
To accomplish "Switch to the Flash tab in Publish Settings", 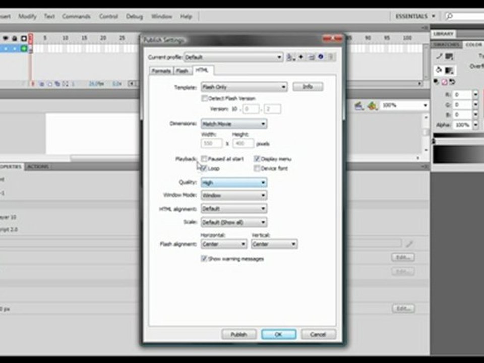I will [x=182, y=71].
